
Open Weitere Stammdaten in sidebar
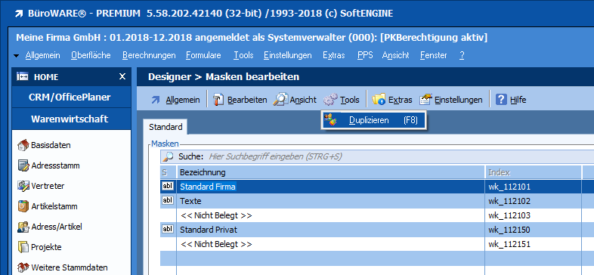pyautogui.click(x=70, y=267)
